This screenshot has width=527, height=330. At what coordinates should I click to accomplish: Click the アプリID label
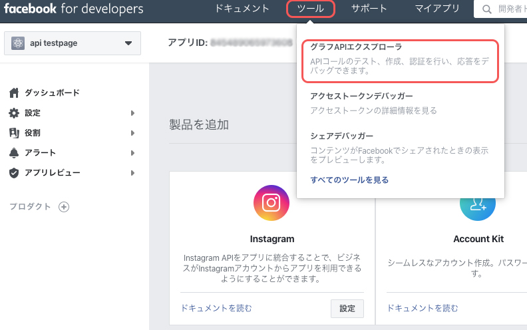coord(188,43)
